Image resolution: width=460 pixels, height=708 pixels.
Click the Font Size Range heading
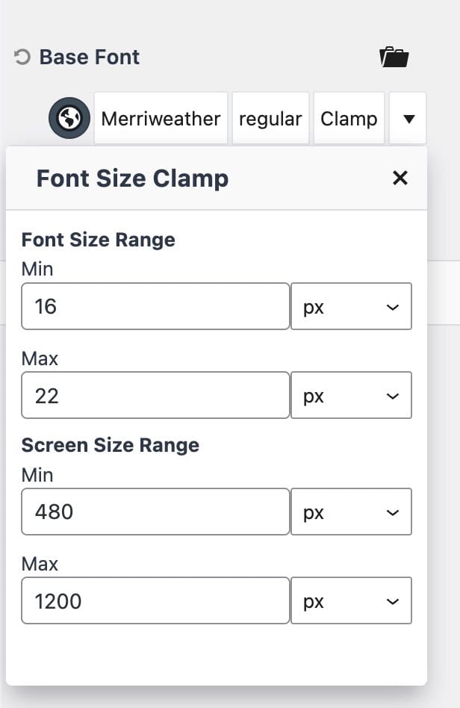click(99, 240)
